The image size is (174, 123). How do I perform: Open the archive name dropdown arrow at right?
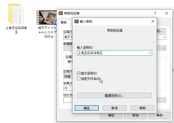pos(164,37)
